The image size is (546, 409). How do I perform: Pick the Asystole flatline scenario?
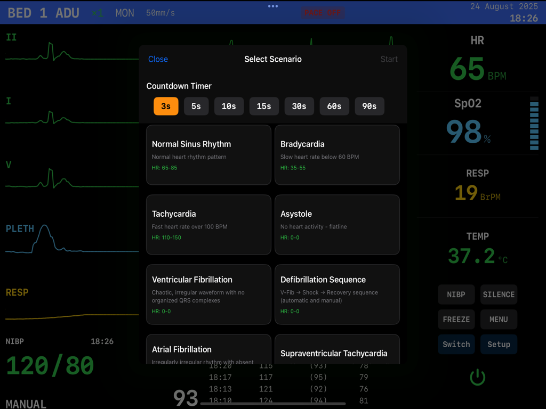pyautogui.click(x=337, y=225)
